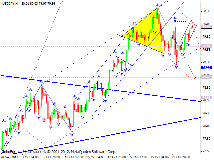
Task: Click the 80.05 current price tag
Action: pyautogui.click(x=206, y=26)
